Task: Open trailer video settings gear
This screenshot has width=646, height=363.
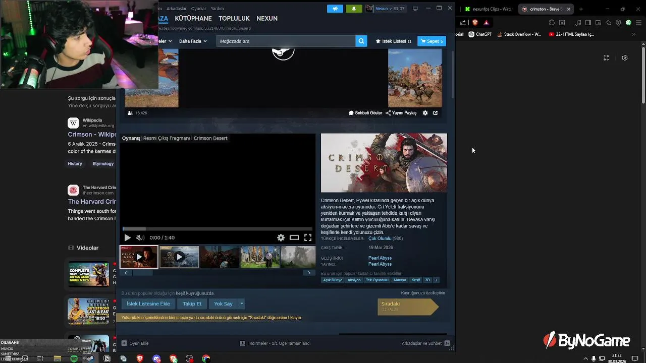Action: point(281,237)
